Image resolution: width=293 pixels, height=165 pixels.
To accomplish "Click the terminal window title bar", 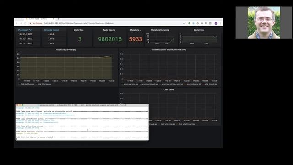I will click(x=82, y=105).
